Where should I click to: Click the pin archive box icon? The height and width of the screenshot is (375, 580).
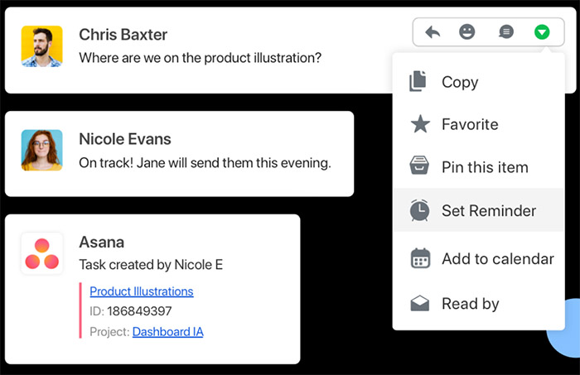pyautogui.click(x=420, y=166)
